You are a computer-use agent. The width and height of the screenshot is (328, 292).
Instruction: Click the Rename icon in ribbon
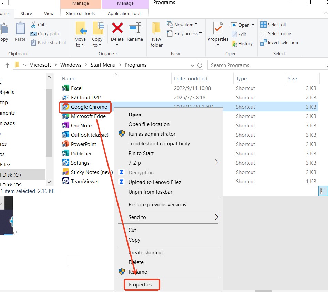(135, 28)
